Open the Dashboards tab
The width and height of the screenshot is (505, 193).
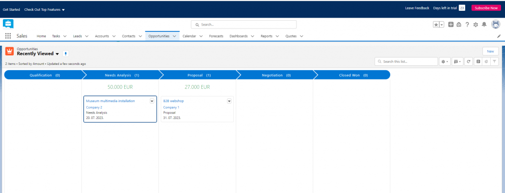click(x=239, y=36)
